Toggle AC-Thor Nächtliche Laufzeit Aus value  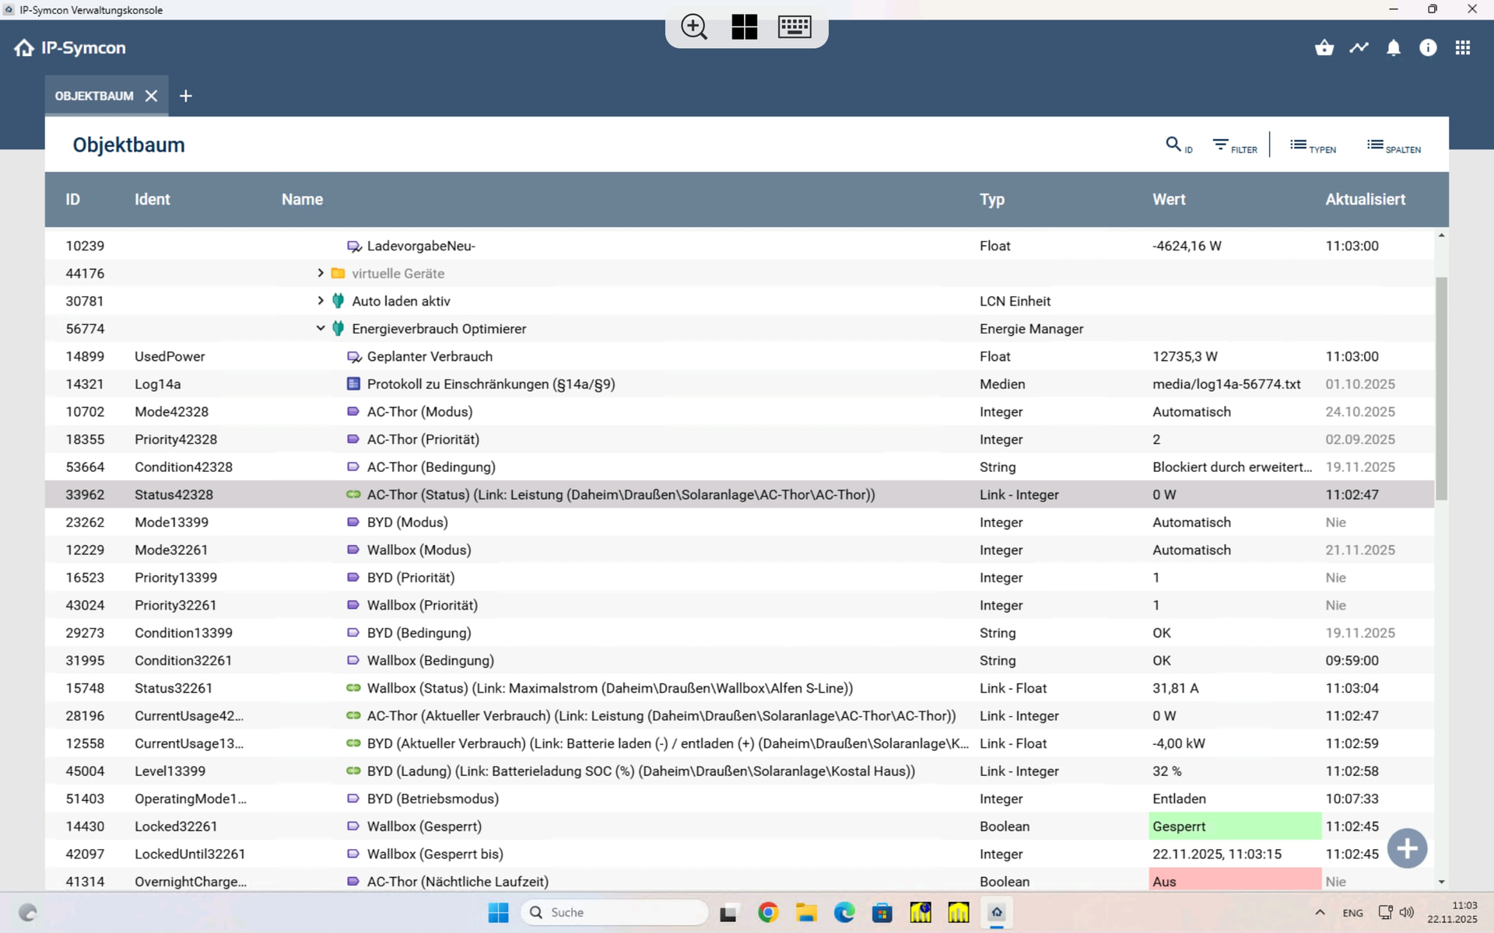[1233, 881]
